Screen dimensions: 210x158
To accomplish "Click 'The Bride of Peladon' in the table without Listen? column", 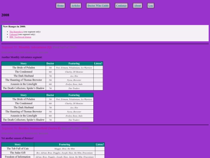I will click(x=24, y=99).
